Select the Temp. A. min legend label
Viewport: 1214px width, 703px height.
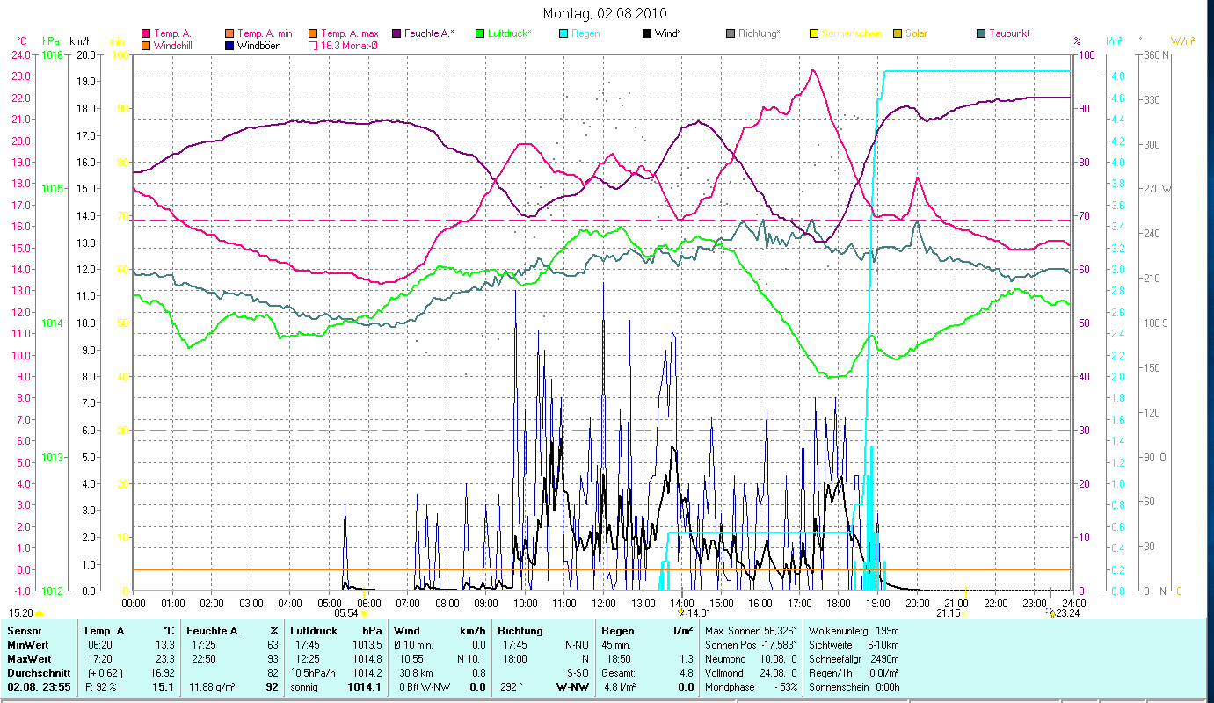click(x=265, y=33)
